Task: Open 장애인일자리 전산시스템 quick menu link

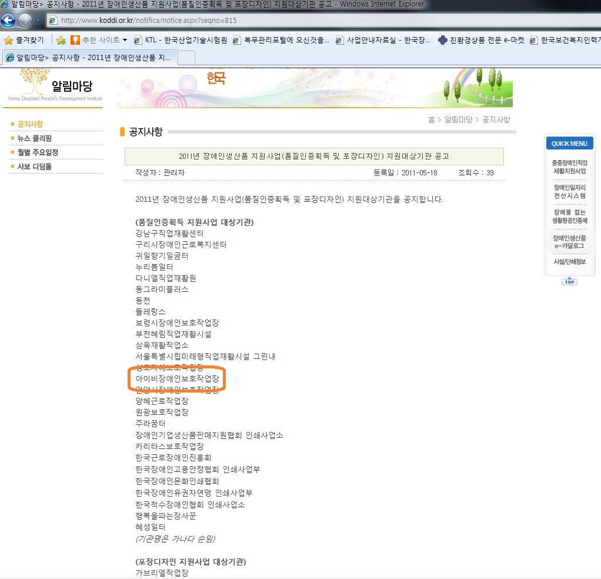Action: tap(570, 192)
